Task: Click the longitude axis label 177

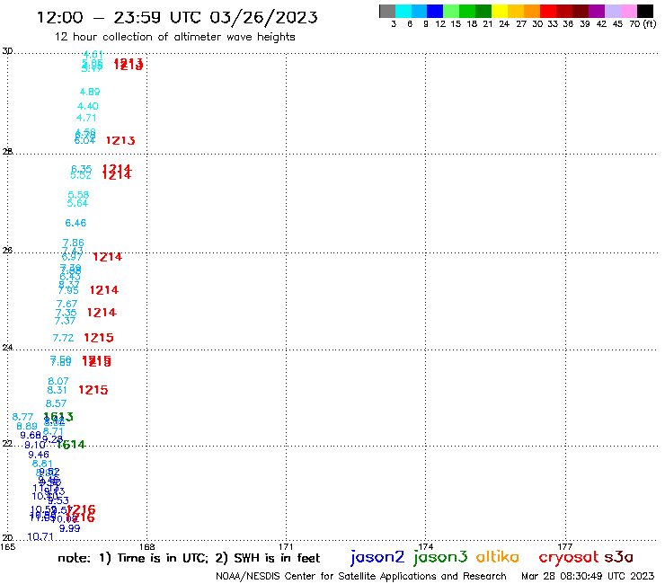Action: tap(565, 546)
